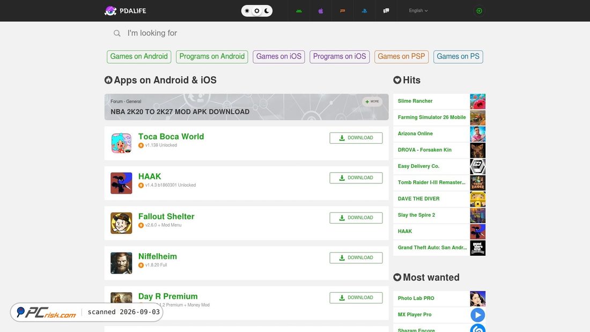
Task: Open the forum chat icon in header
Action: [386, 11]
